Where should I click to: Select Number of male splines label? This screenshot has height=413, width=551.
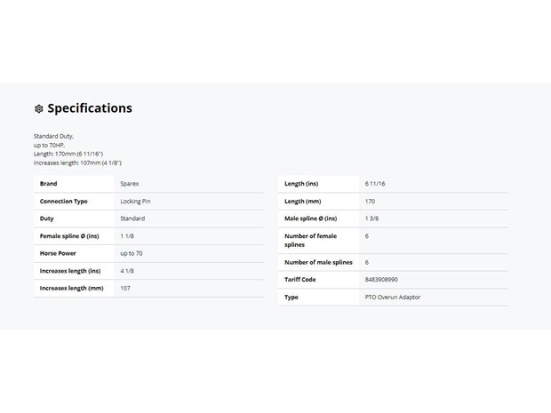tap(318, 262)
